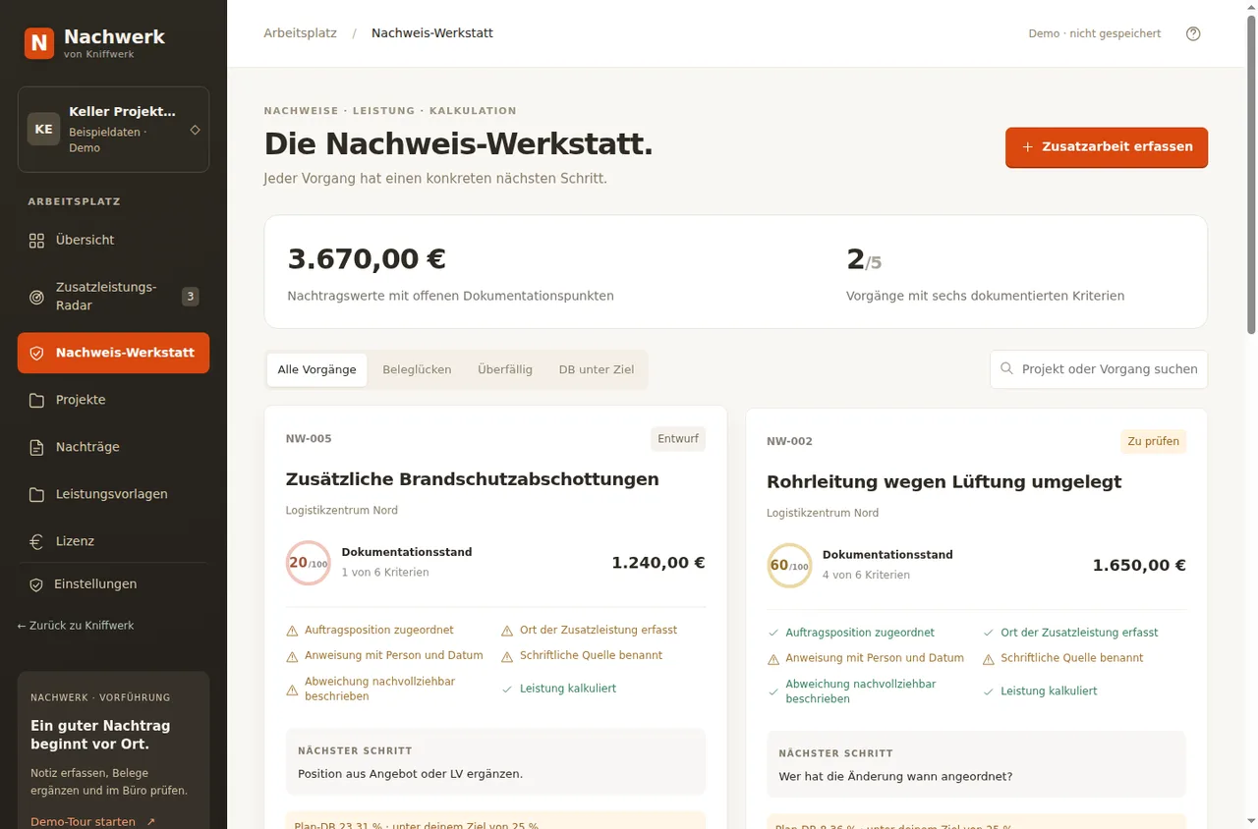
Task: Click NW-005 warning icon for Auftragsposition zugeordnet
Action: (x=292, y=631)
